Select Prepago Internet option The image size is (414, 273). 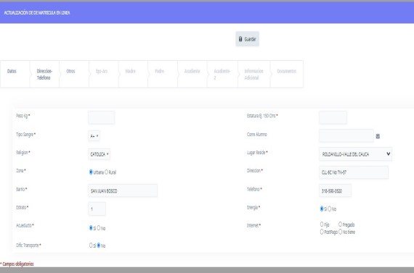[340, 224]
